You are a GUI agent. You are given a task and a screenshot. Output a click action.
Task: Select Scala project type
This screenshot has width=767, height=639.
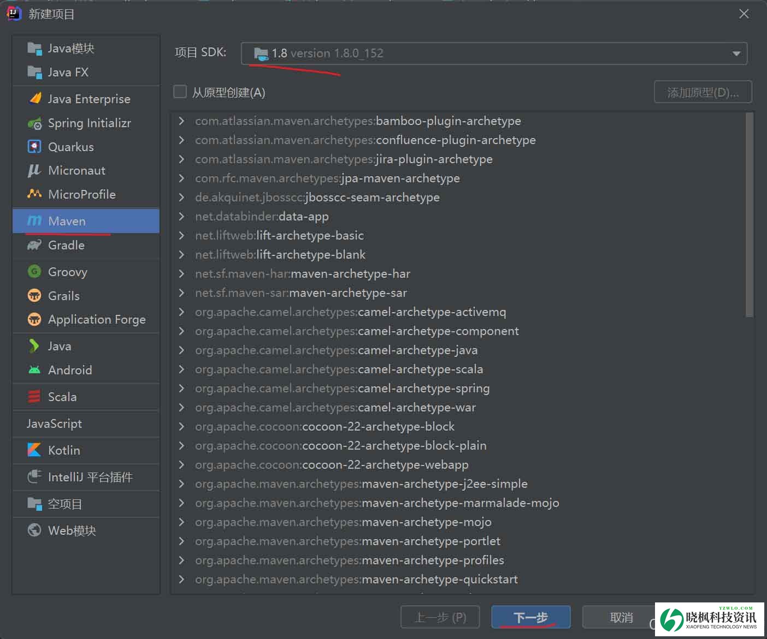pyautogui.click(x=86, y=397)
